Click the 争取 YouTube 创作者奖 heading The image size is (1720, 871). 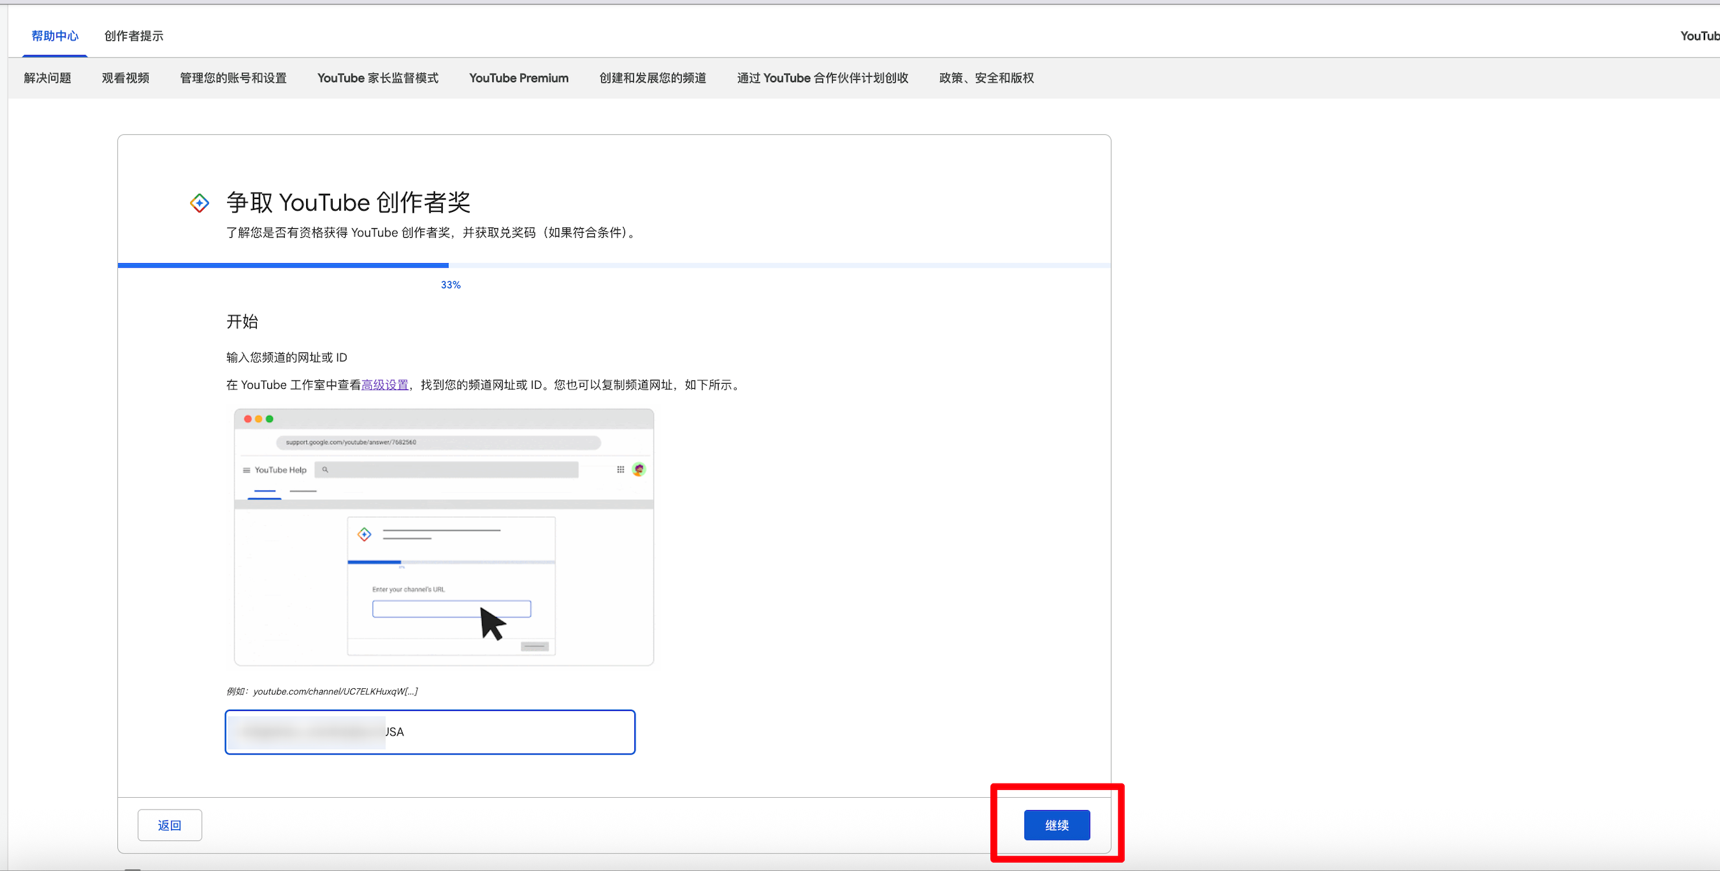click(348, 202)
